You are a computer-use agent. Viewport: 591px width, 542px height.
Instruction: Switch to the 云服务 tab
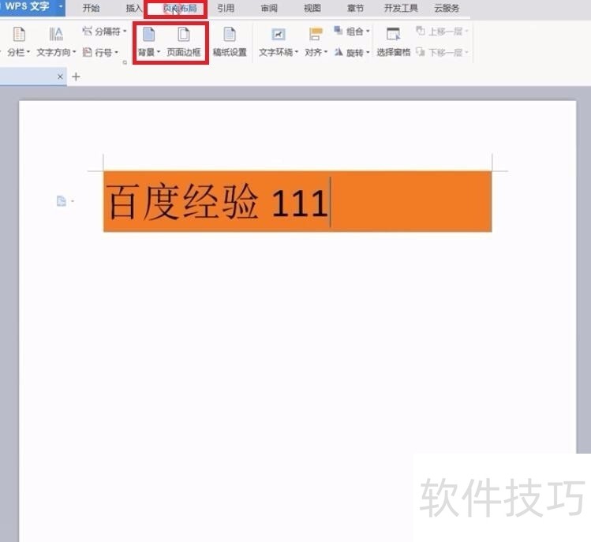click(x=447, y=8)
